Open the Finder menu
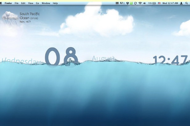The image size is (190, 126). [x=8, y=3]
